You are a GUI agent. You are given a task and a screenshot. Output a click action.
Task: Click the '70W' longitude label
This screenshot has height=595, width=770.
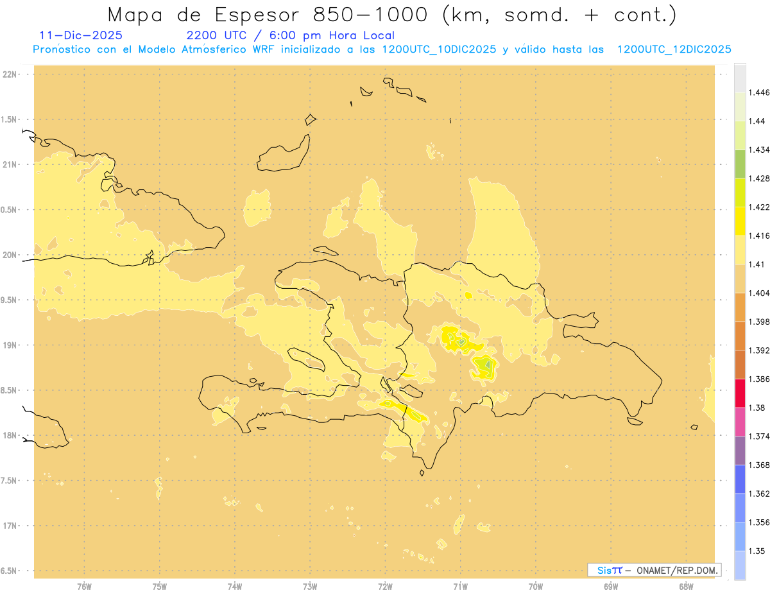click(536, 586)
